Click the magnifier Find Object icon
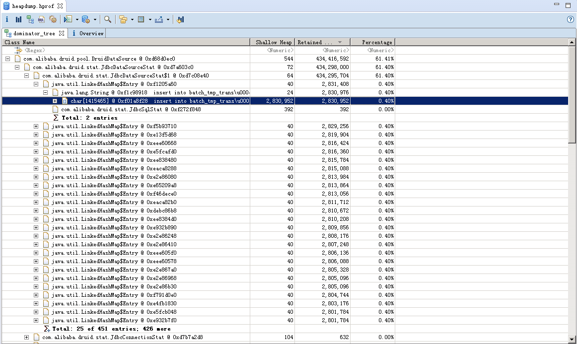This screenshot has width=577, height=344. pos(107,19)
